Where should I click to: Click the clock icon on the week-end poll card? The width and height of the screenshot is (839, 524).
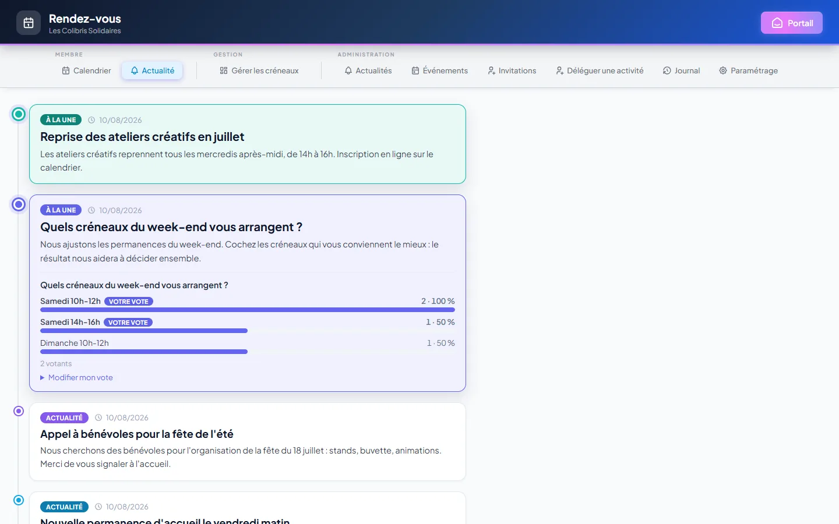91,210
